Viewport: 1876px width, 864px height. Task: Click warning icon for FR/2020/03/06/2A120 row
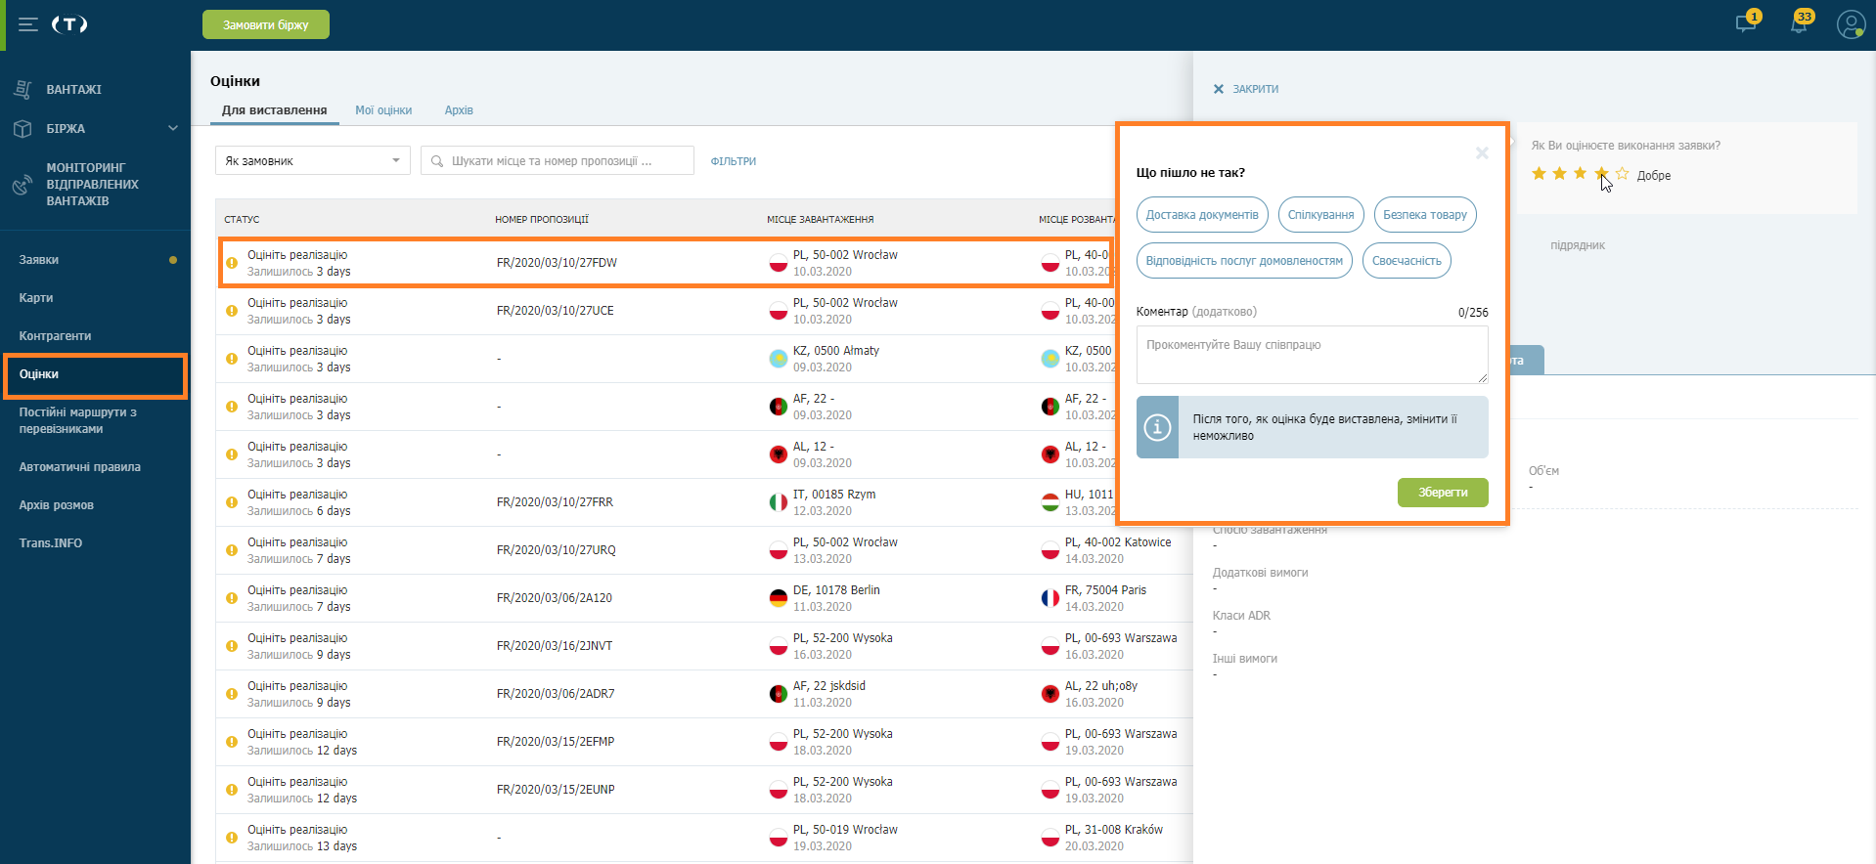(232, 598)
